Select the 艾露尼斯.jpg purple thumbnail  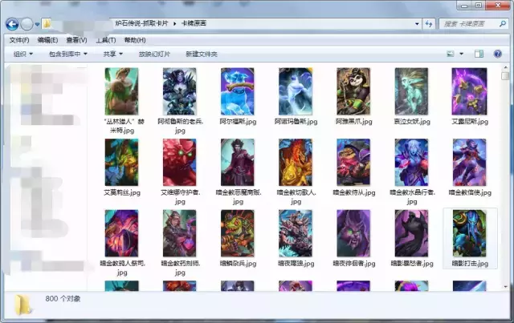(x=469, y=91)
